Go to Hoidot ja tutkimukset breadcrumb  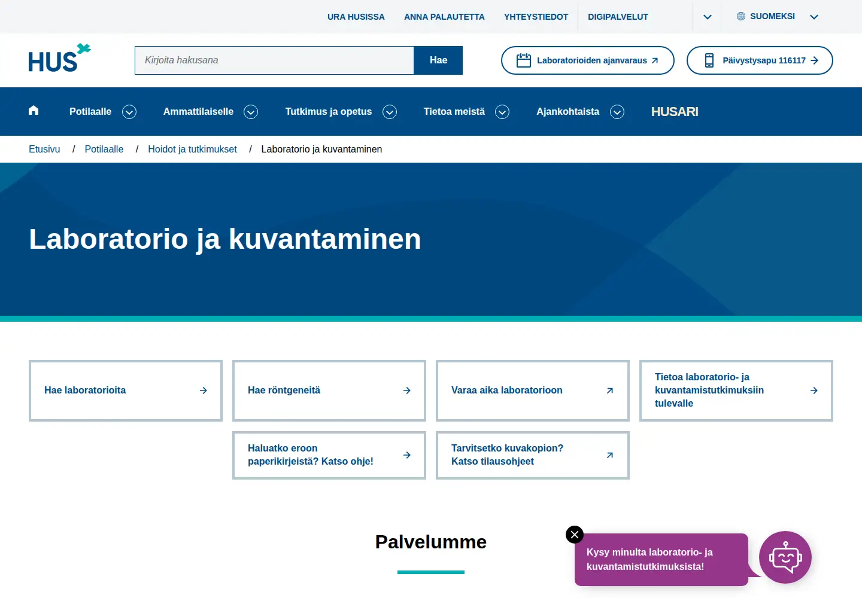(x=192, y=149)
